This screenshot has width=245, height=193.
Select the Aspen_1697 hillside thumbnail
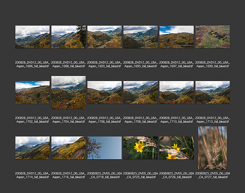tap(177, 37)
